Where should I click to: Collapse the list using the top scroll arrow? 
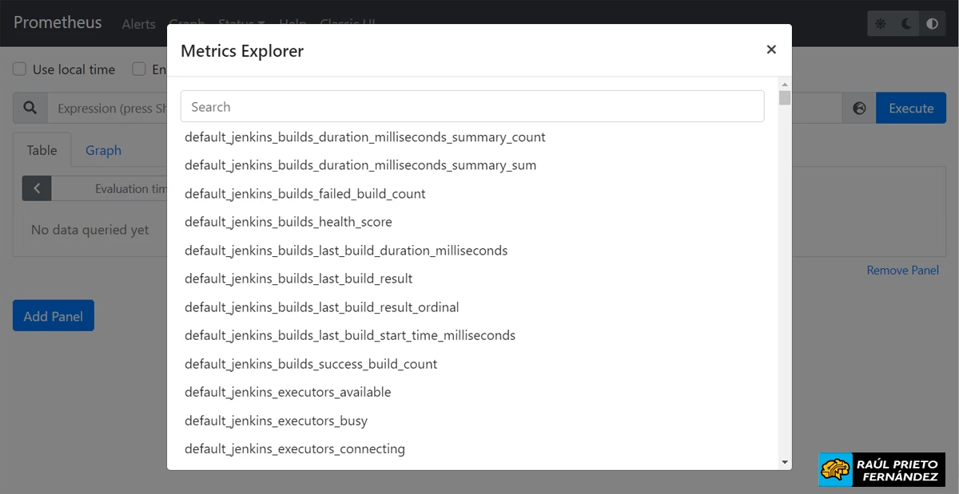pyautogui.click(x=785, y=84)
